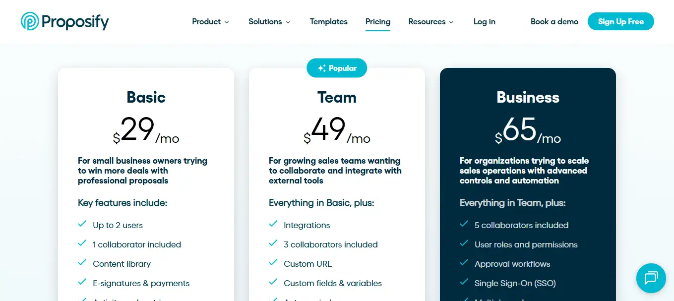
Task: Open the Resources dropdown menu
Action: [430, 22]
